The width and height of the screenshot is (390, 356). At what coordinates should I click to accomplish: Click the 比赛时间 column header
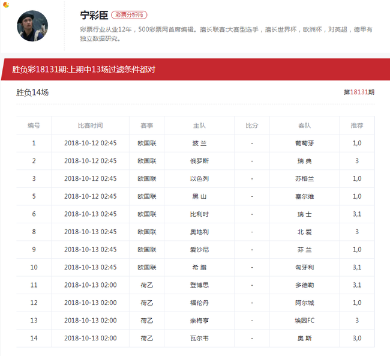(x=90, y=125)
